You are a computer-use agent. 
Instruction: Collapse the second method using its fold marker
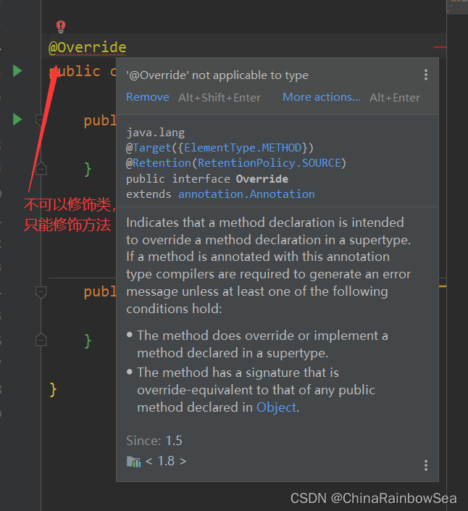click(x=41, y=291)
